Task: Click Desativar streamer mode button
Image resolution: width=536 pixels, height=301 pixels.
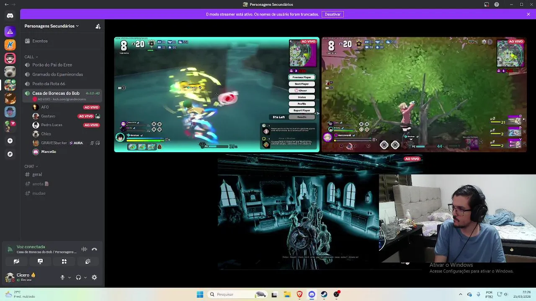Action: [x=332, y=14]
